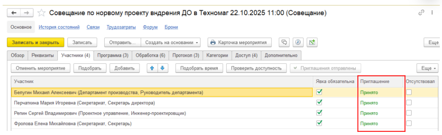Switch to the Обзор tab

tap(18, 55)
